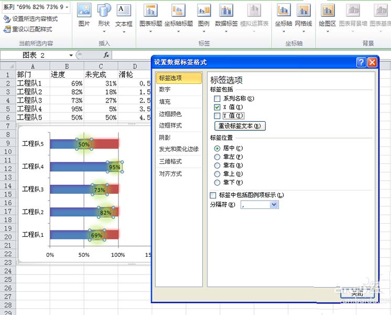Click the 95% data label on chart
Image resolution: width=391 pixels, height=315 pixels.
click(115, 167)
